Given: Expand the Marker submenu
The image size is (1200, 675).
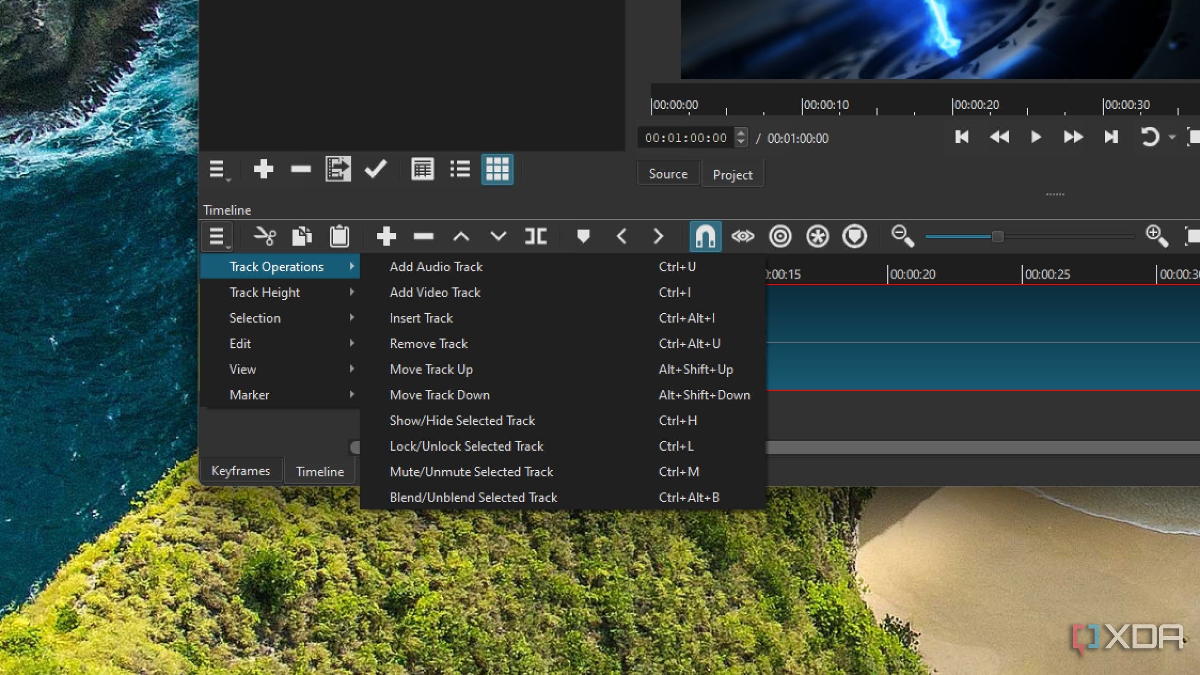Looking at the screenshot, I should [x=280, y=395].
